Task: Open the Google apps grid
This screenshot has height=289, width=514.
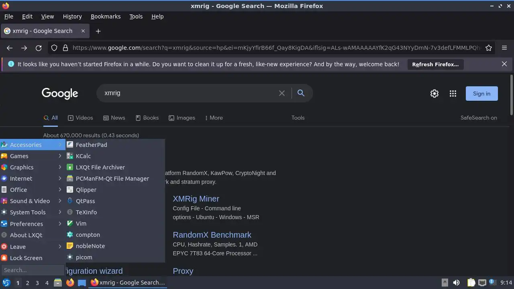Action: pyautogui.click(x=453, y=94)
